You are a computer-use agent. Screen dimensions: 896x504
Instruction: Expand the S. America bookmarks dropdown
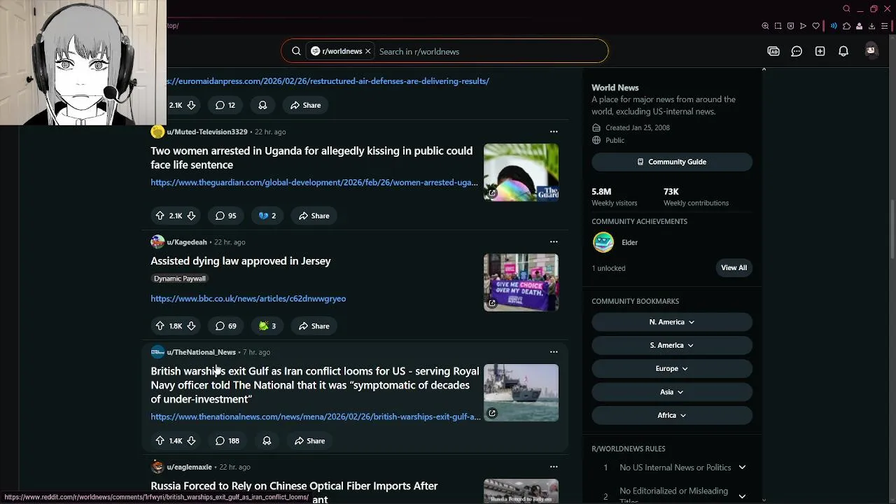coord(672,345)
